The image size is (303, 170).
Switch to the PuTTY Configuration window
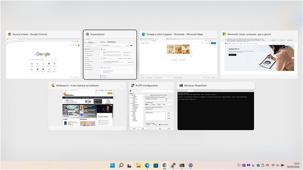[151, 106]
